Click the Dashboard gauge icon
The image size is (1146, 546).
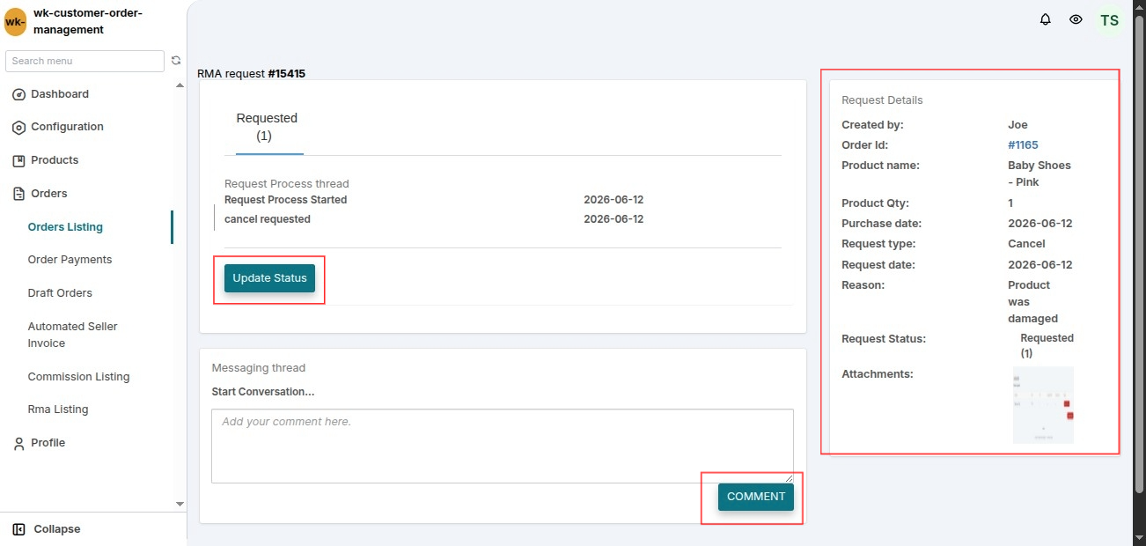(x=18, y=94)
